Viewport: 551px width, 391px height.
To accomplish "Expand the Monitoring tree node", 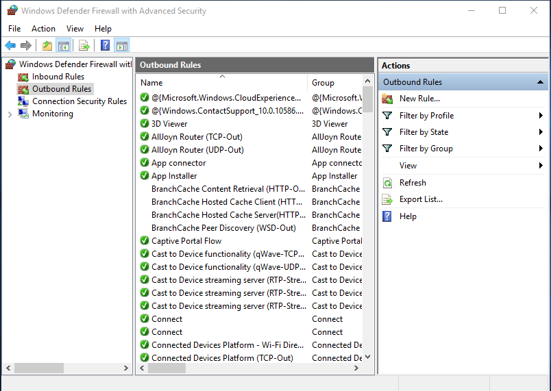I will pyautogui.click(x=10, y=114).
